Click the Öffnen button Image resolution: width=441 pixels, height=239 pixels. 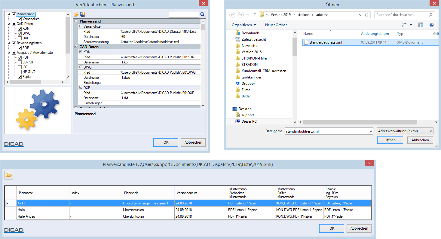390,140
